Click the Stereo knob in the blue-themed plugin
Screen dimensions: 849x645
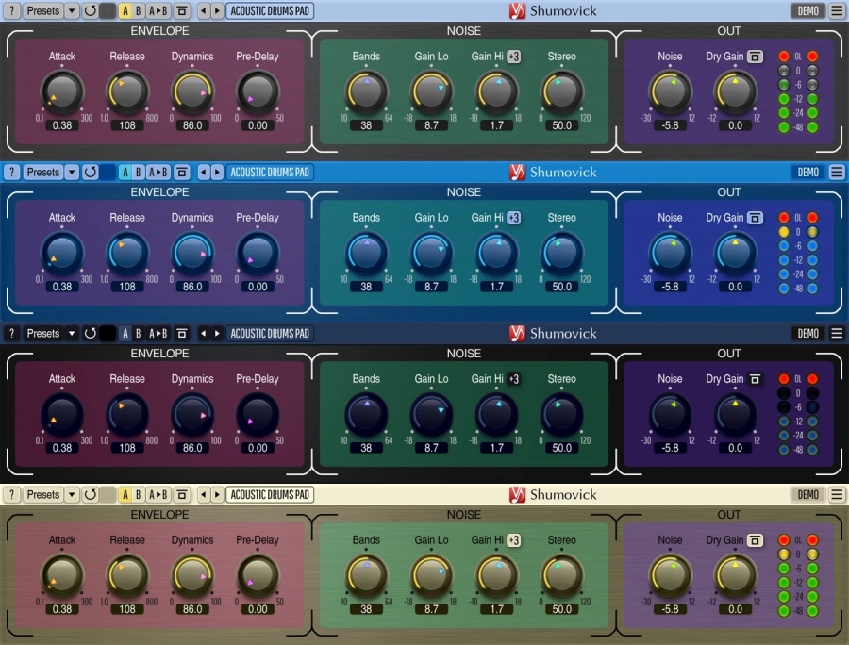pyautogui.click(x=561, y=253)
